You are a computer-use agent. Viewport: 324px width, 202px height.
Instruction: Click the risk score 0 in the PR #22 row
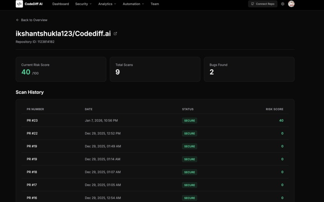(x=282, y=133)
